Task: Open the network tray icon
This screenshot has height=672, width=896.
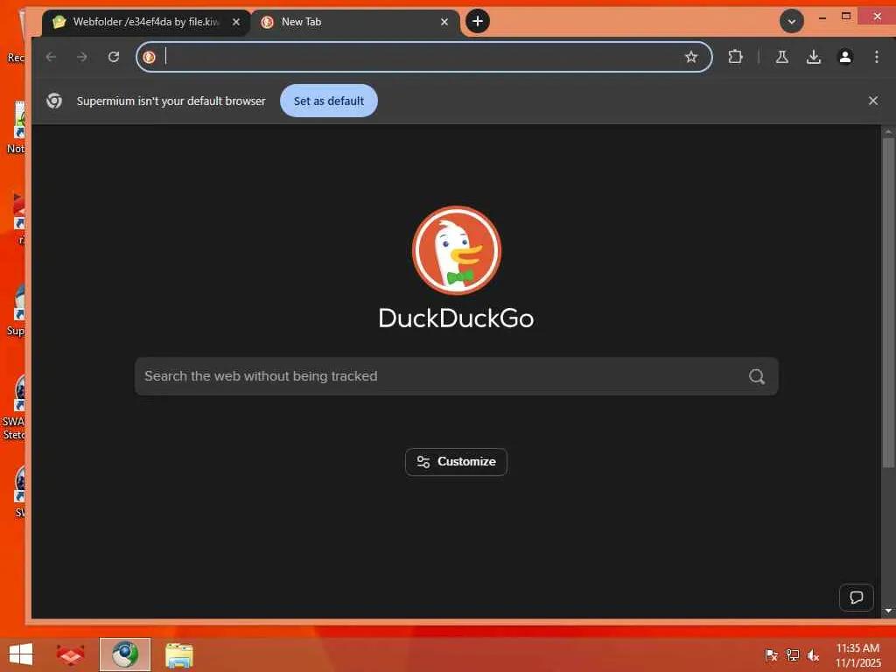Action: point(793,654)
